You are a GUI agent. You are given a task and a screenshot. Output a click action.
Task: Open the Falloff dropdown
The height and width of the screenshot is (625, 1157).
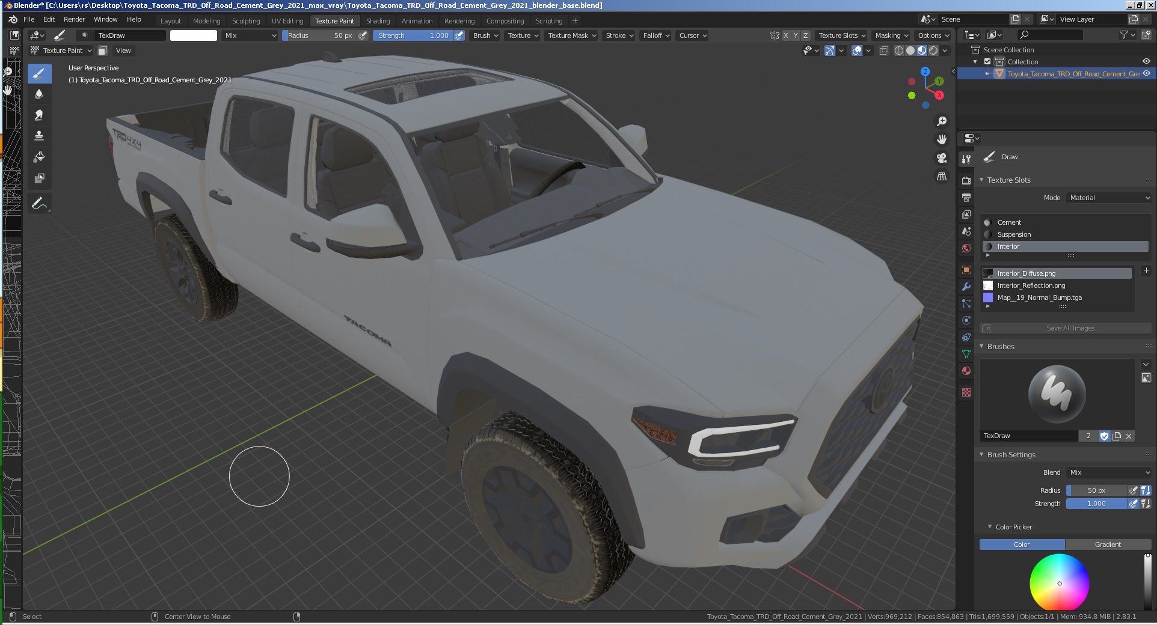coord(656,35)
